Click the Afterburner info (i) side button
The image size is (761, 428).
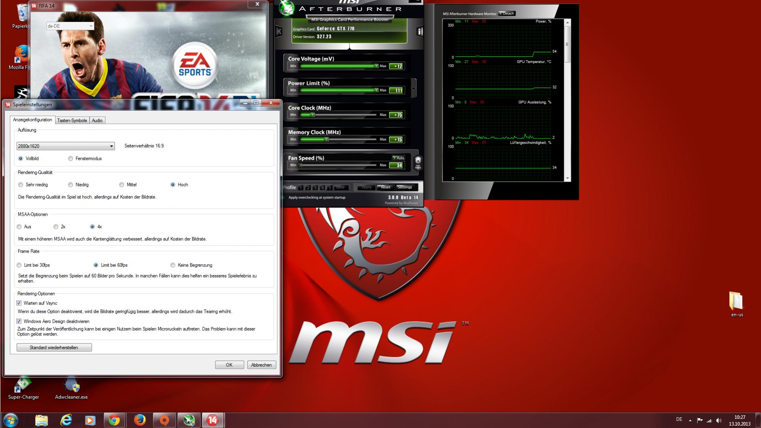420,31
